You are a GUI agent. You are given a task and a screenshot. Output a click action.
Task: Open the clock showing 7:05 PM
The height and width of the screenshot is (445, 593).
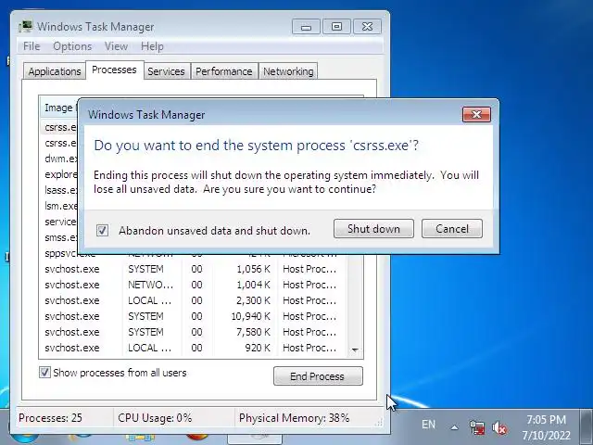click(546, 427)
